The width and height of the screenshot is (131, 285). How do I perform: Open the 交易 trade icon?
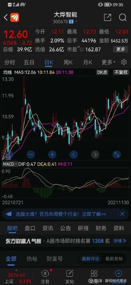45,277
